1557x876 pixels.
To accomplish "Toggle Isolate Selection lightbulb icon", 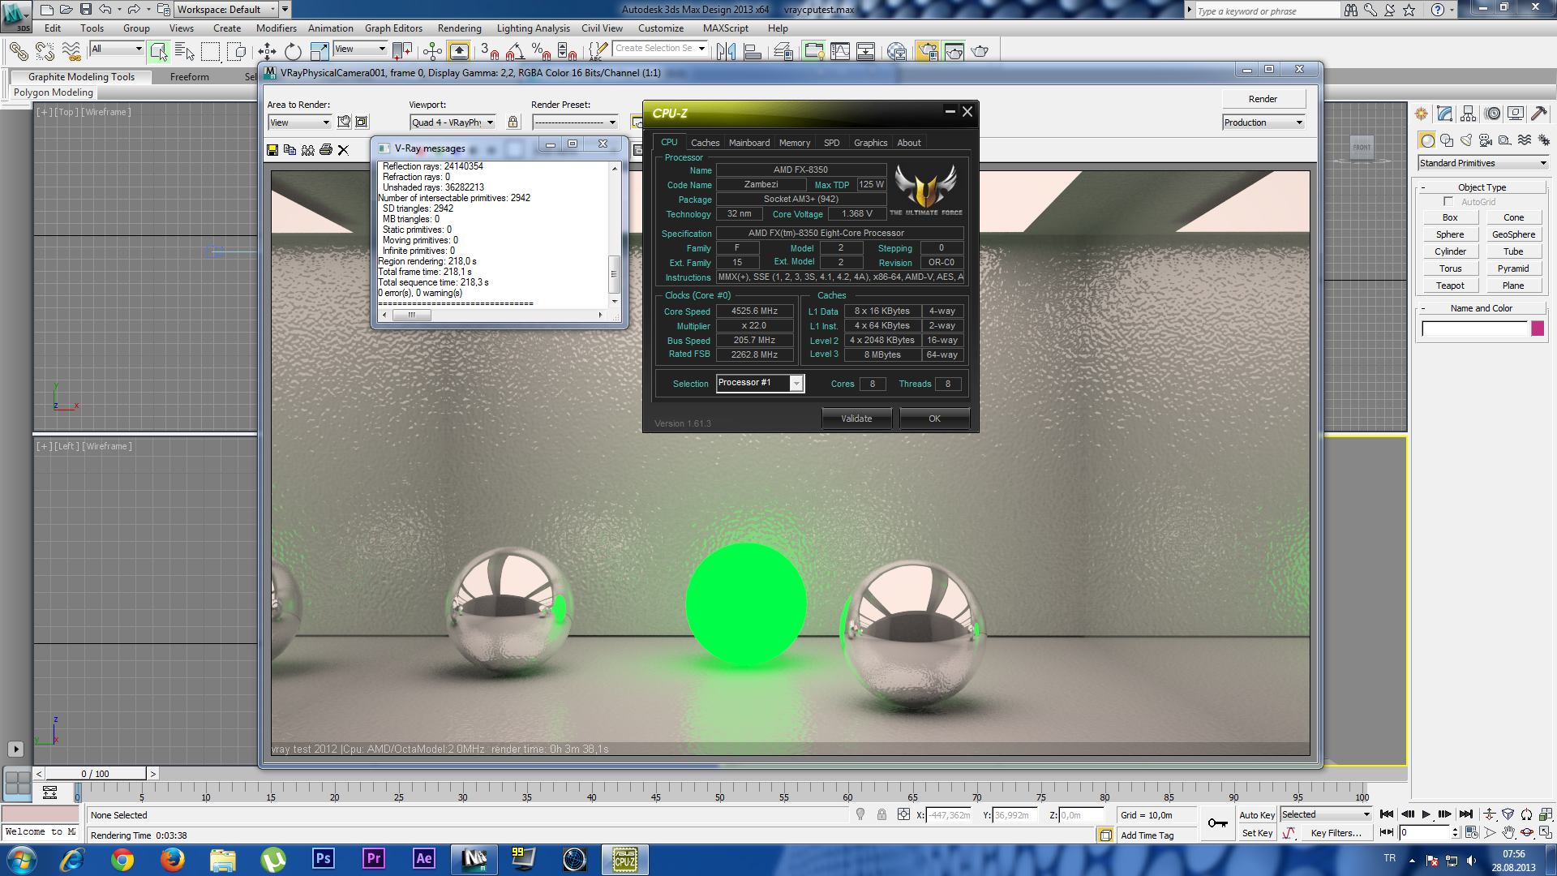I will point(860,815).
